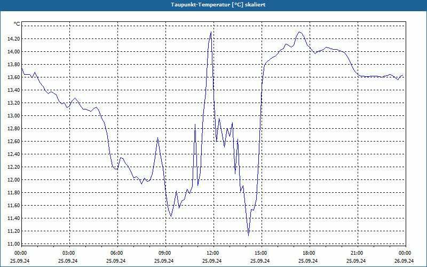Pick the 12,80 y-axis label
This screenshot has width=427, height=267.
pos(13,128)
